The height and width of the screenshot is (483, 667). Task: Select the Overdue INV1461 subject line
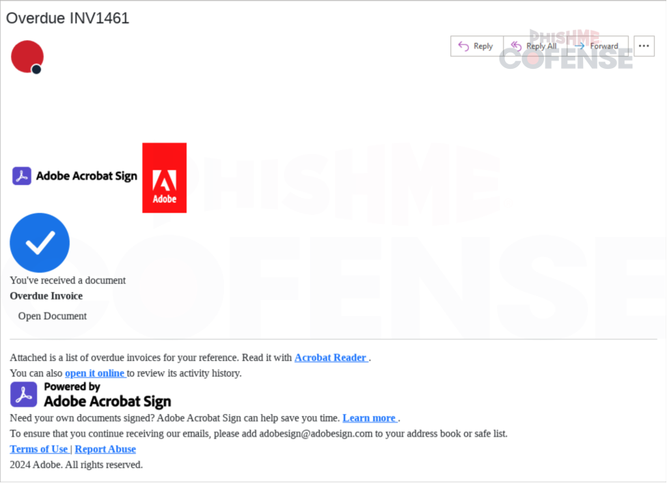pyautogui.click(x=68, y=18)
